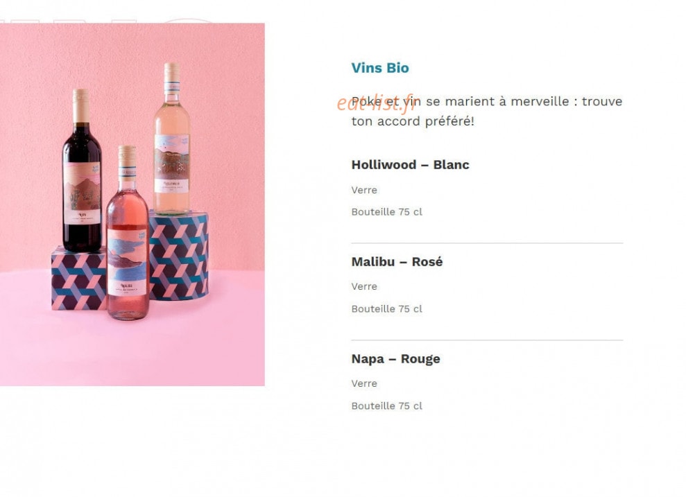Click the Vins Bio heading
Screen dimensions: 686x497
(379, 68)
